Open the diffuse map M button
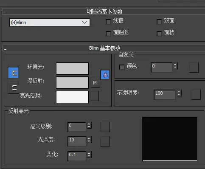The height and width of the screenshot is (169, 205). tap(95, 83)
